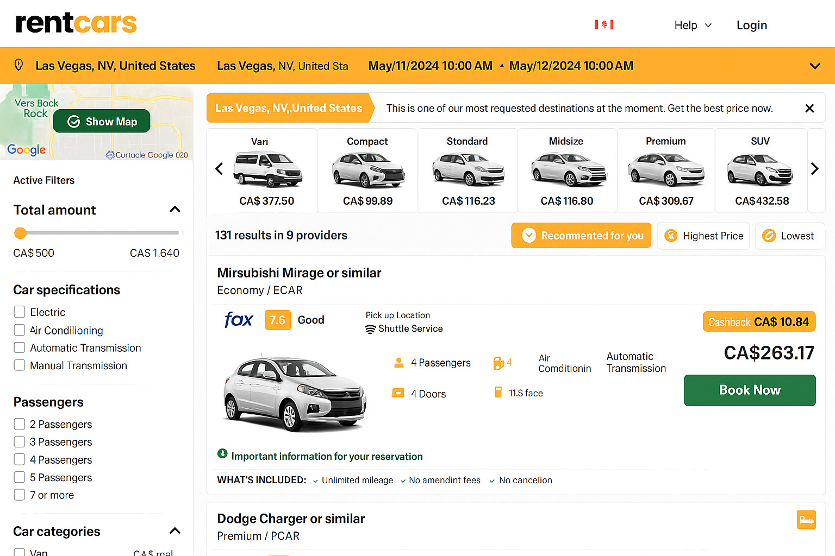The height and width of the screenshot is (556, 835).
Task: Sort results by Highest Price
Action: (703, 236)
